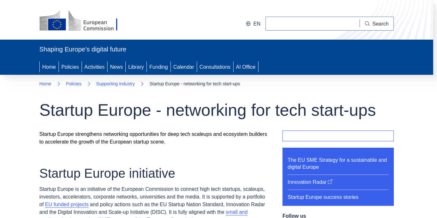
Task: Open the EU funded projects link
Action: (x=67, y=205)
